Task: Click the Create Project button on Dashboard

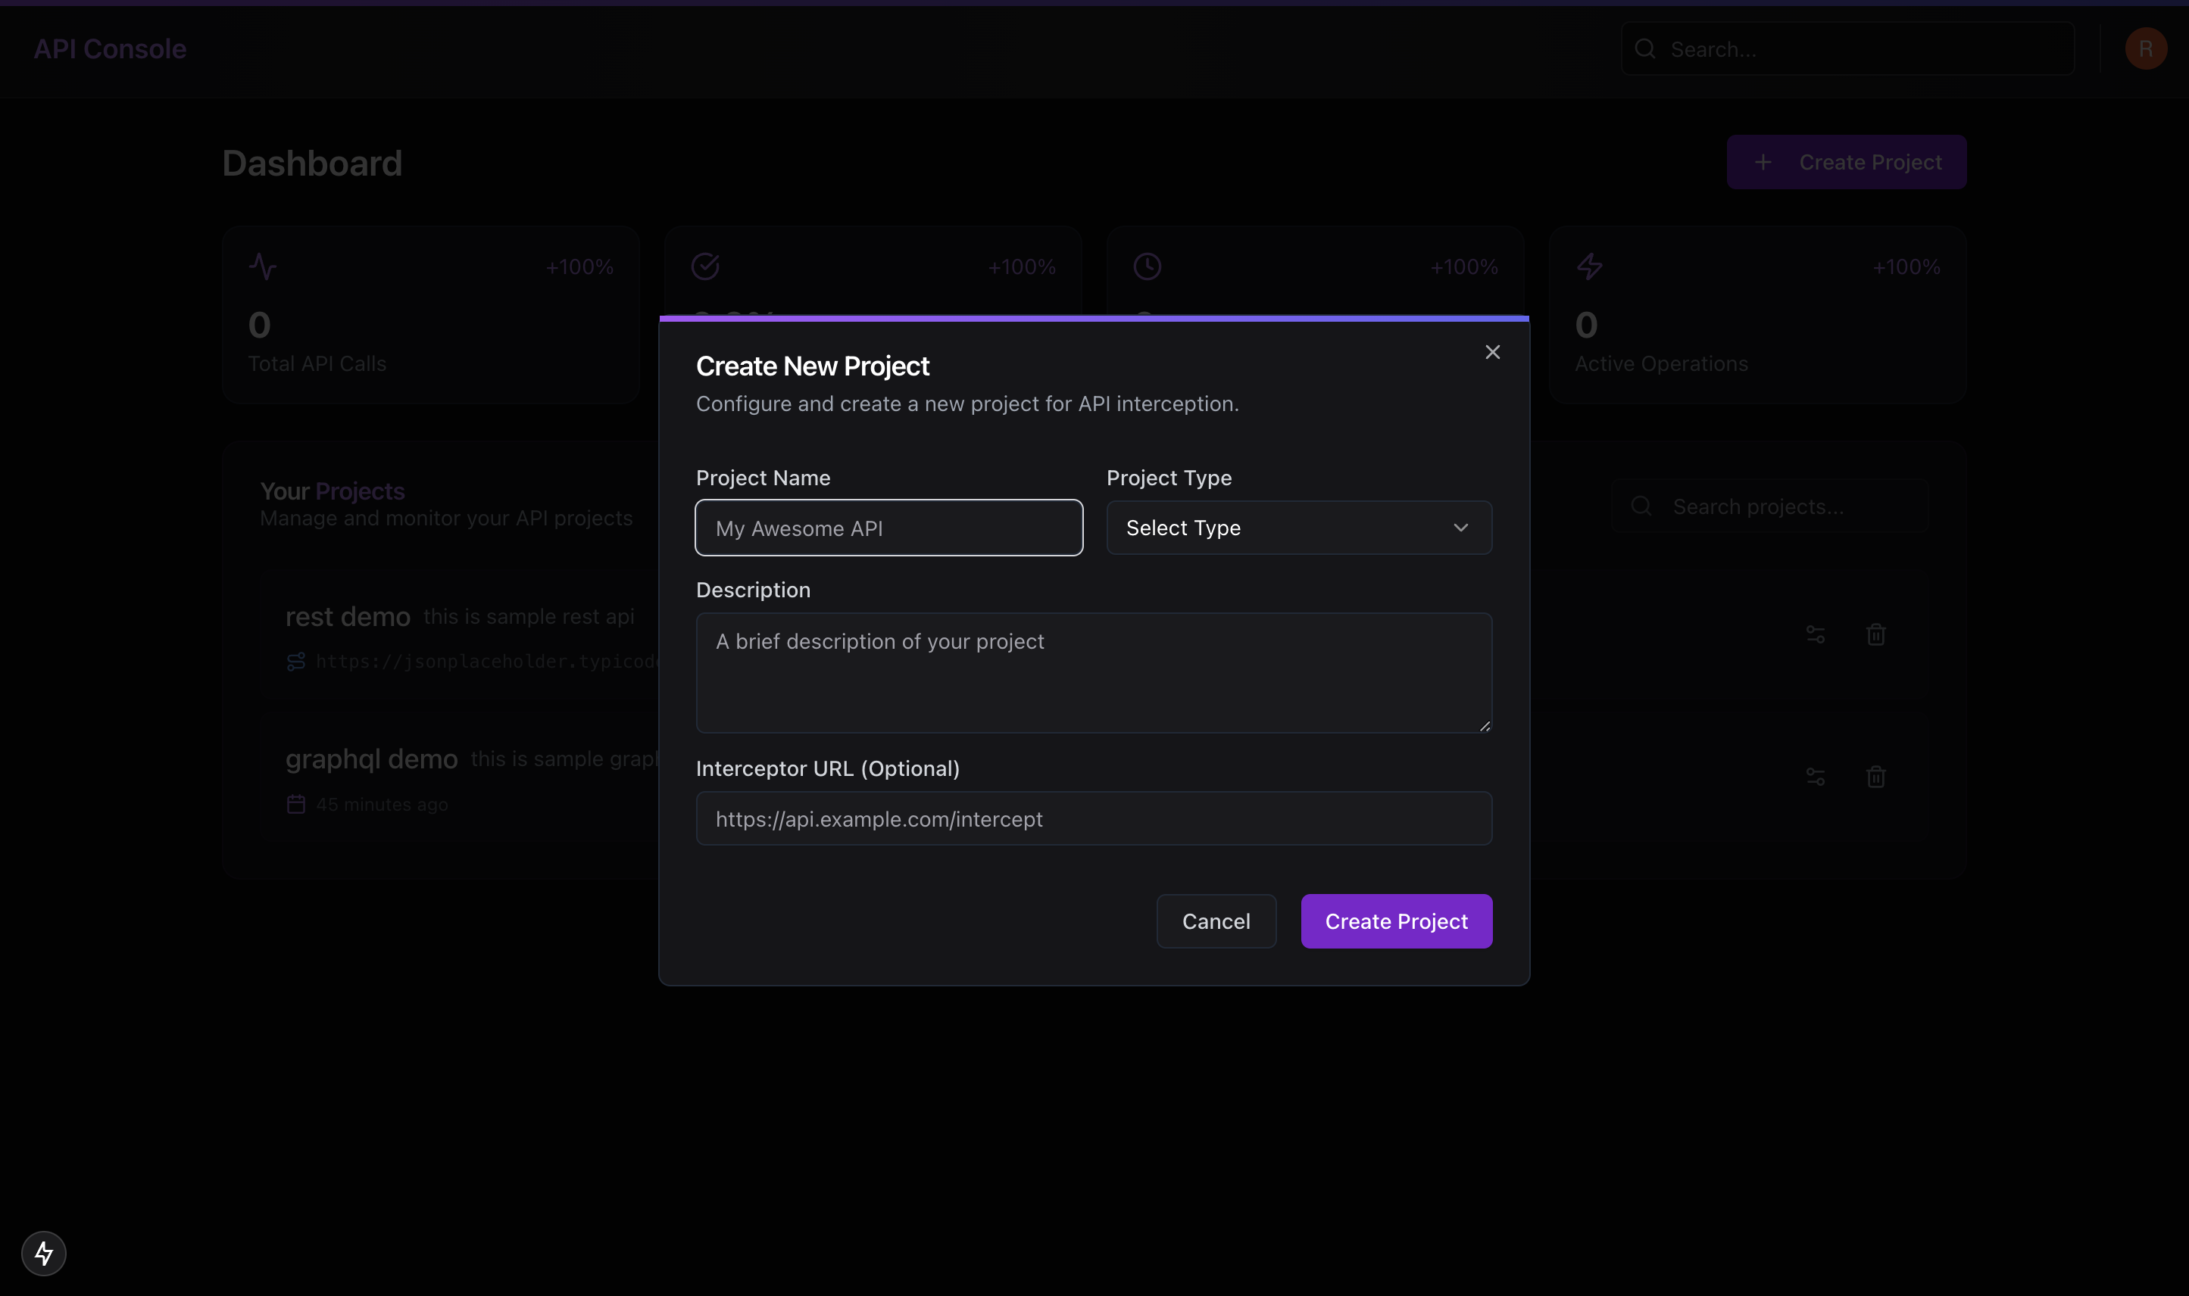Action: click(x=1846, y=161)
